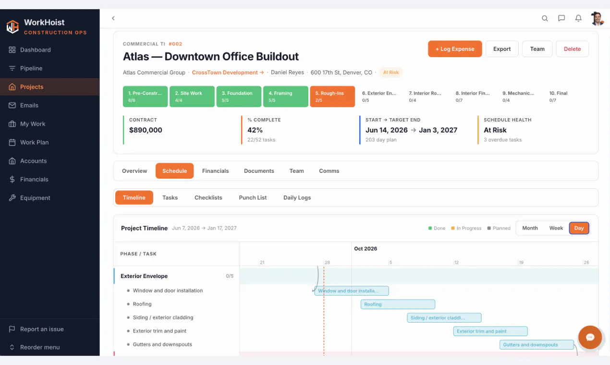
Task: Click Report an issue flag icon
Action: pyautogui.click(x=12, y=329)
